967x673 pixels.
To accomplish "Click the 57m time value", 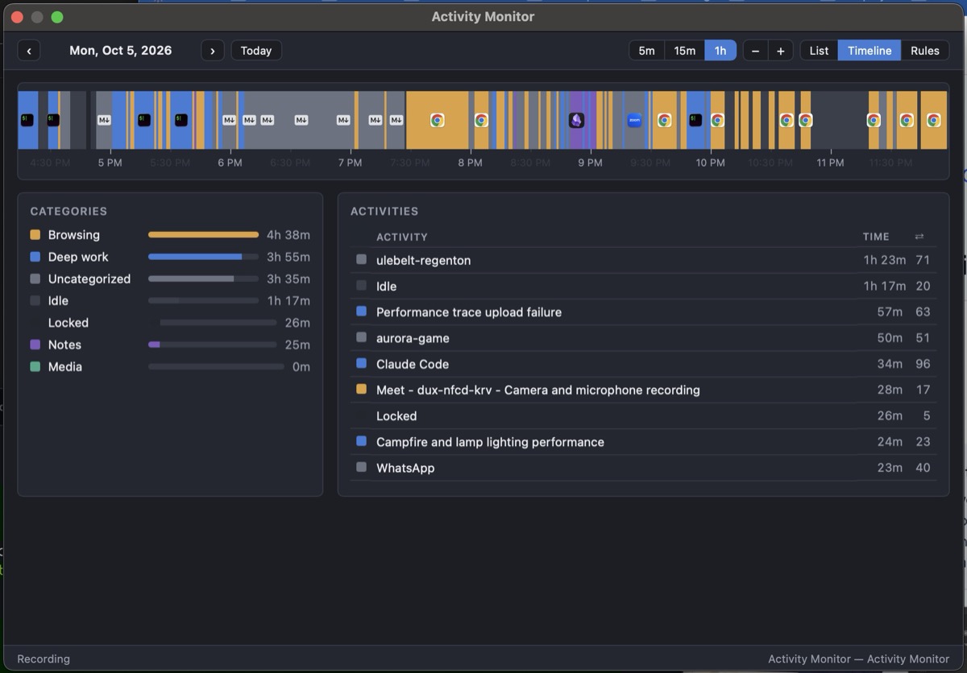I will (x=890, y=312).
